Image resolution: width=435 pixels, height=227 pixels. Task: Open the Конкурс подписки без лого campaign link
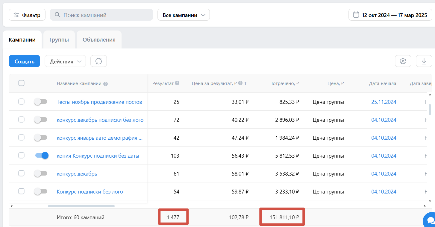[x=90, y=192]
